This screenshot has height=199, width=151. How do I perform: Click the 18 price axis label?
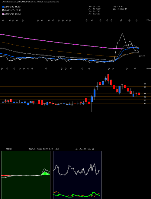click(x=145, y=94)
